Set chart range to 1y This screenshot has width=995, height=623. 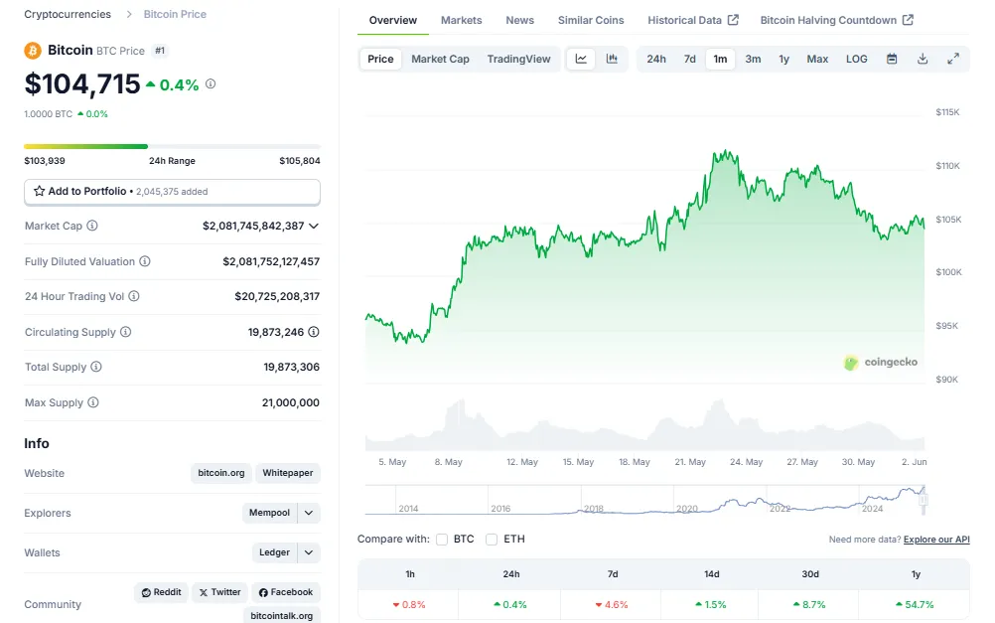pyautogui.click(x=784, y=59)
